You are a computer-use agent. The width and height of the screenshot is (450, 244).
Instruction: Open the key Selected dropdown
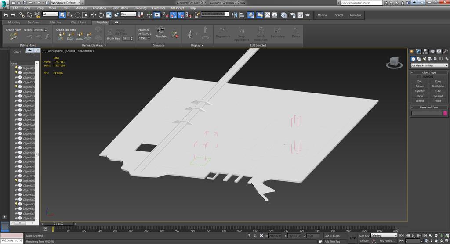(x=384, y=235)
